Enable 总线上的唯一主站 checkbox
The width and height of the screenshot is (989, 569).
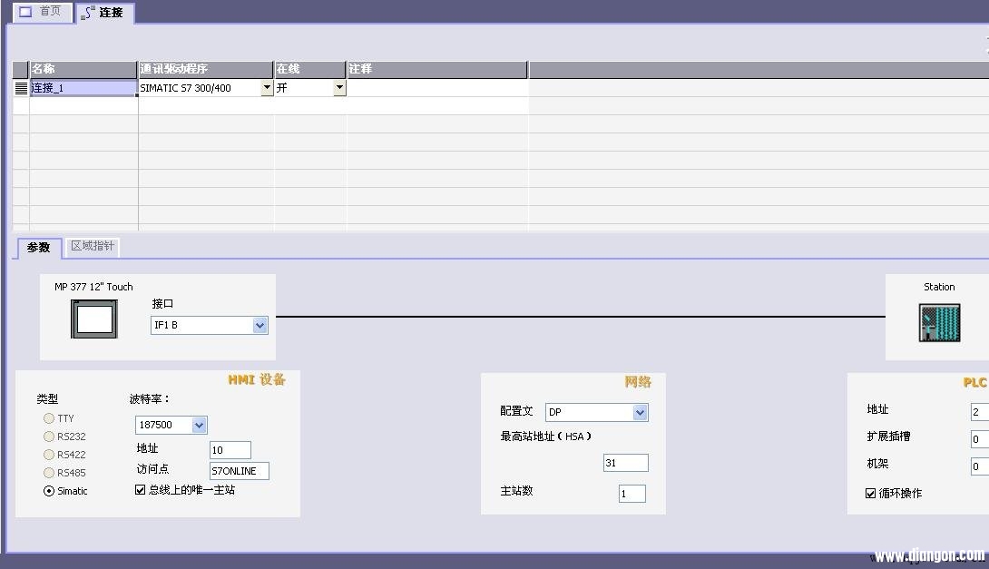coord(140,489)
